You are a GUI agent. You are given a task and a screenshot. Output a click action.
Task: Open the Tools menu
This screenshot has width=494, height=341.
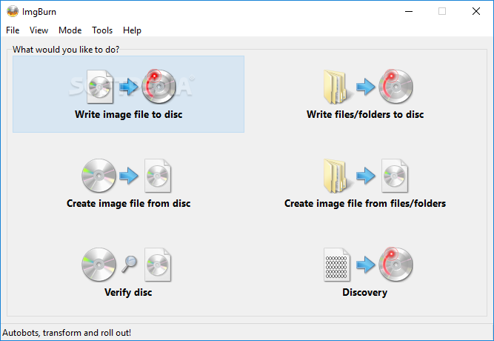pyautogui.click(x=102, y=30)
